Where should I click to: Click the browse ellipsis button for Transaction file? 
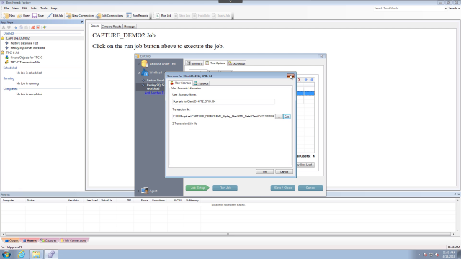[x=279, y=117]
